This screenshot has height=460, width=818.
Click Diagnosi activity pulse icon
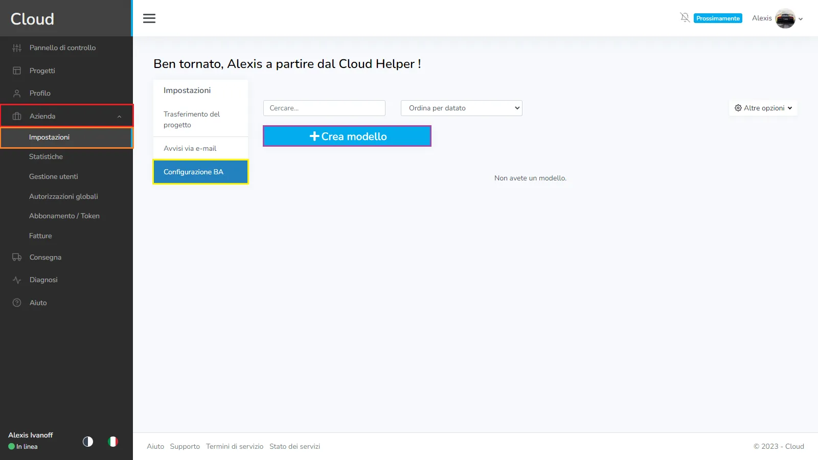point(17,280)
